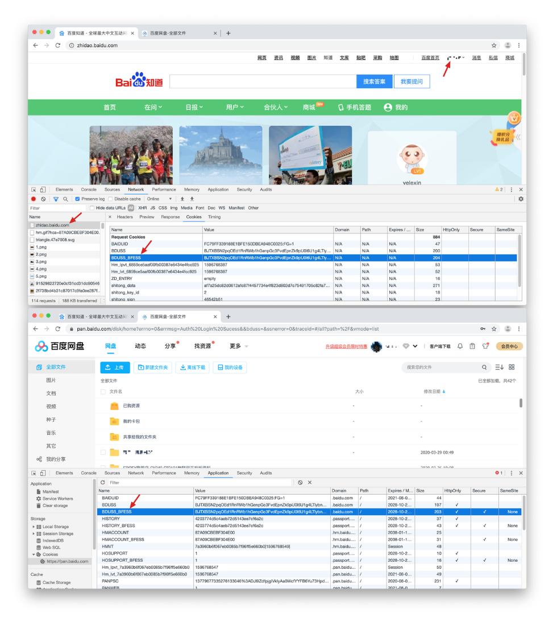
Task: Open the Headers tab for the request
Action: click(x=125, y=216)
